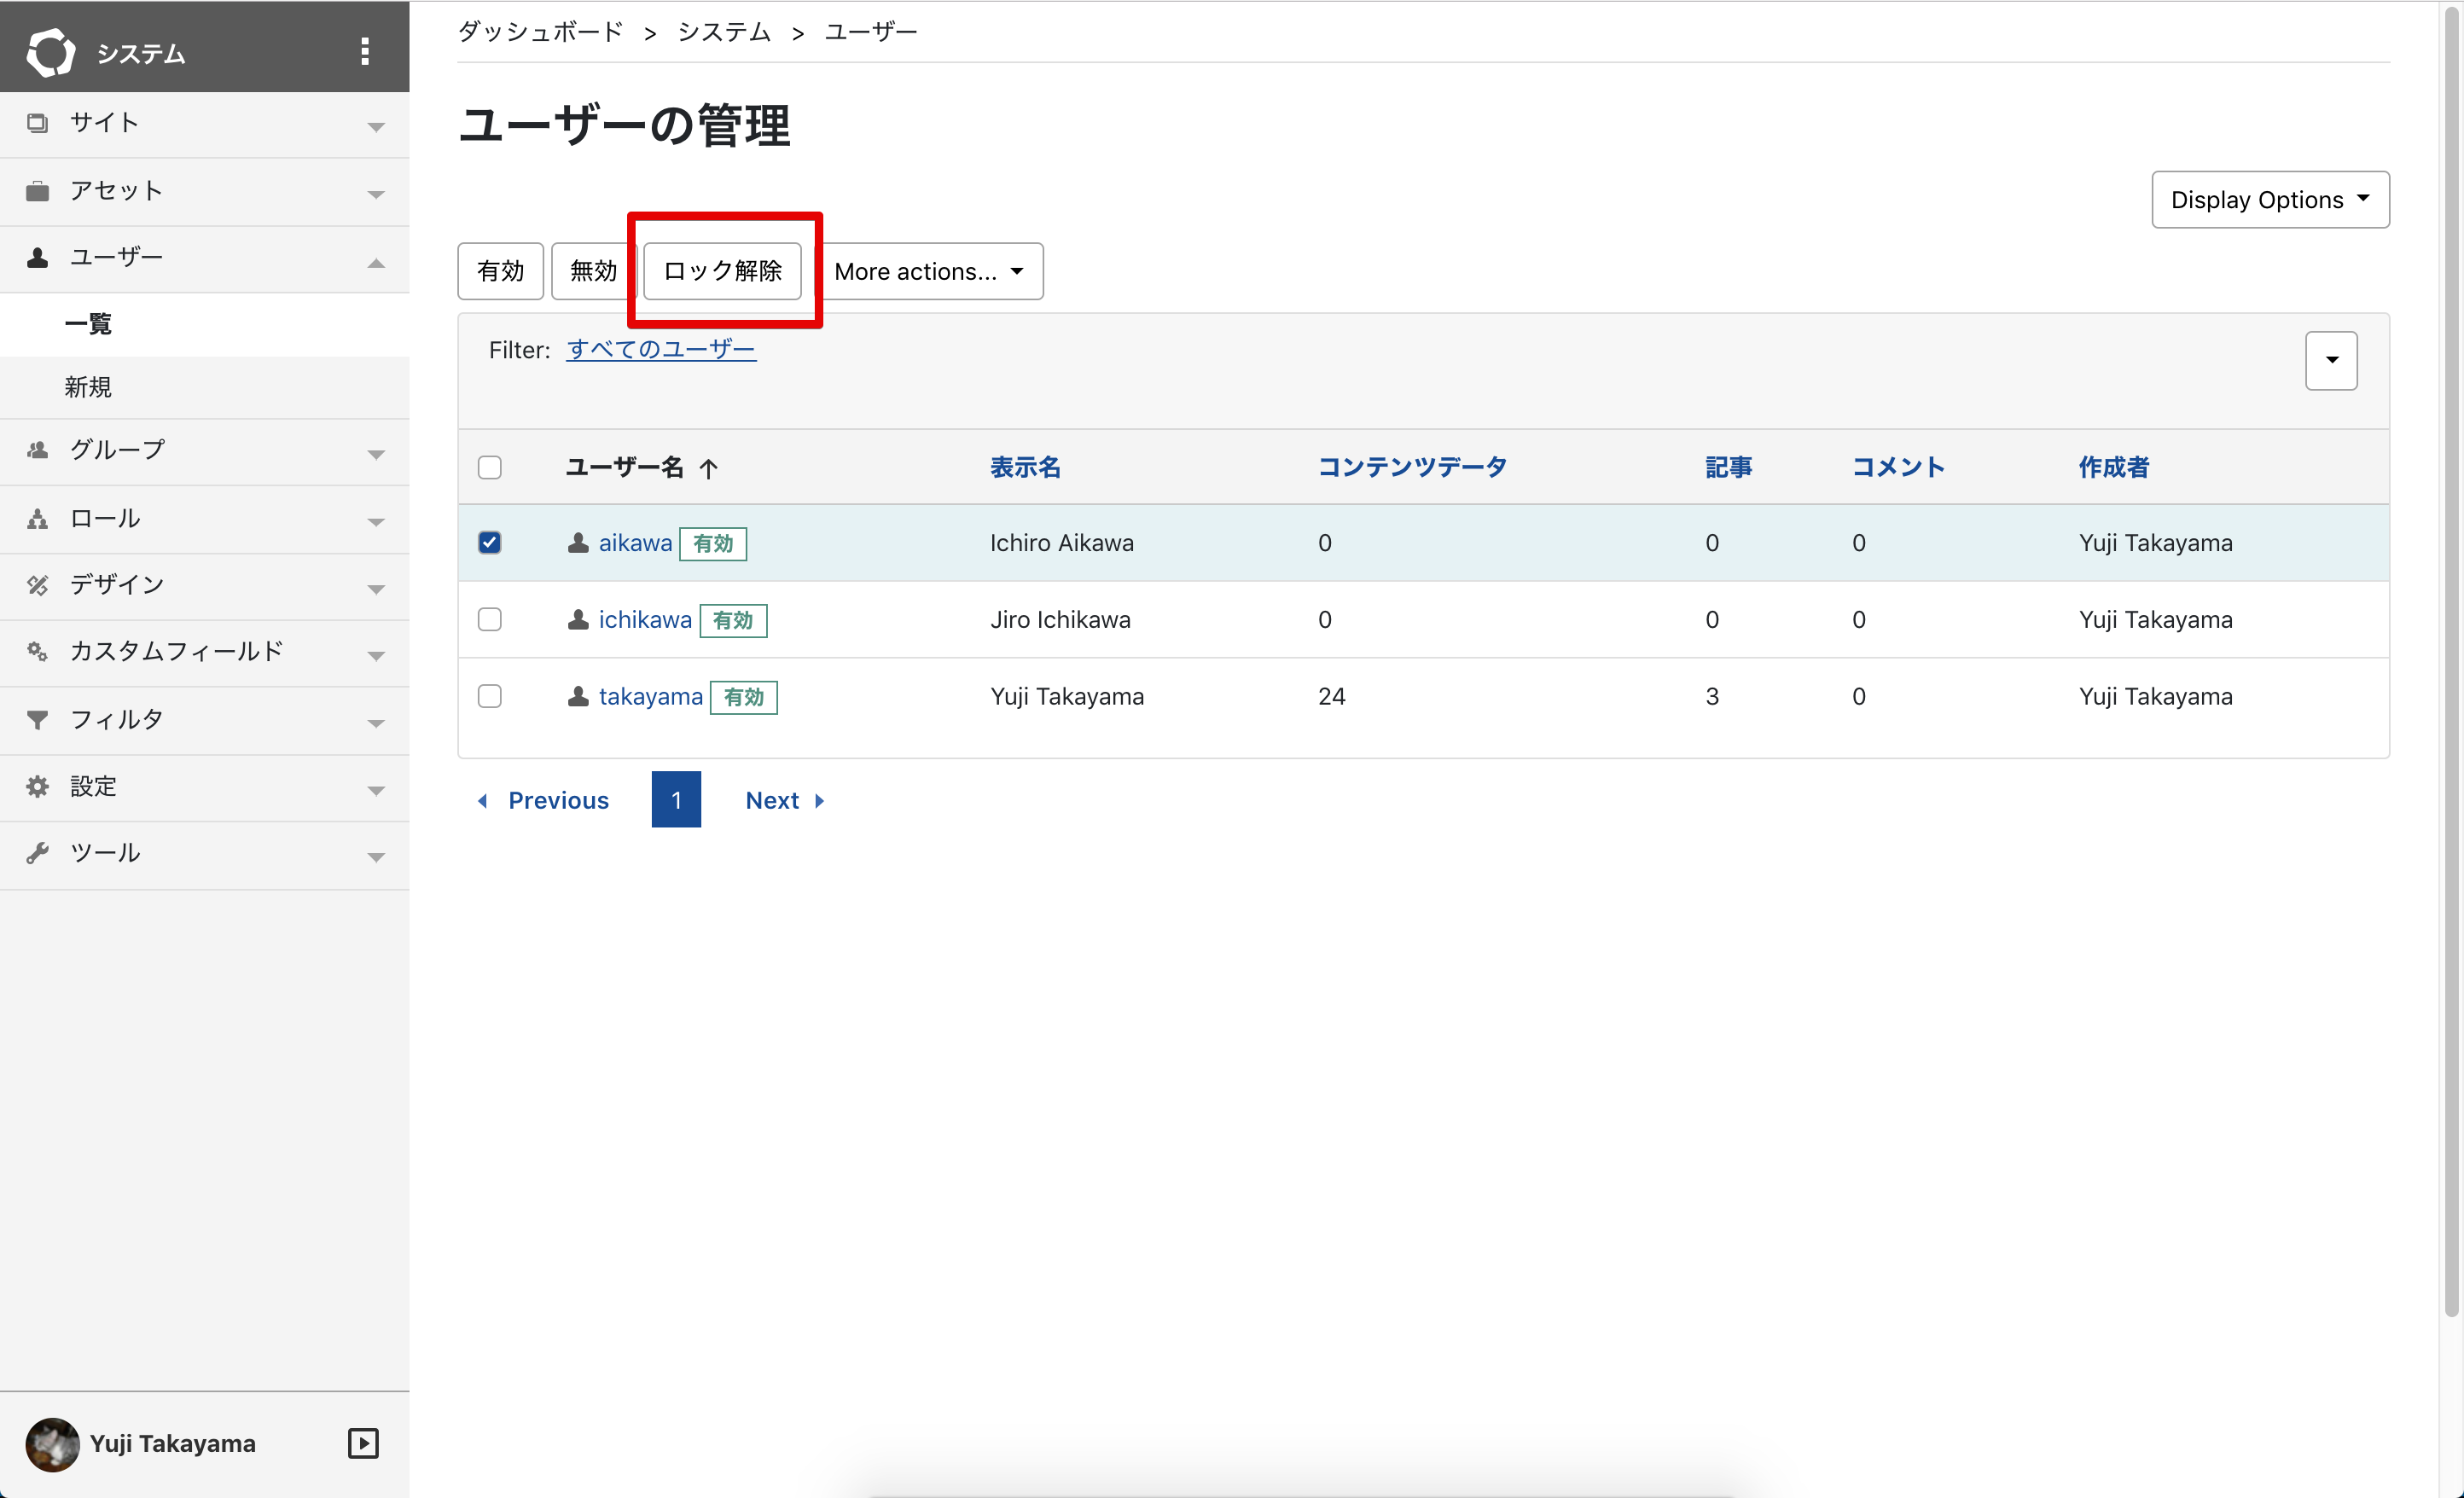The width and height of the screenshot is (2464, 1498).
Task: Click the user icon beside aikawa
Action: (578, 543)
